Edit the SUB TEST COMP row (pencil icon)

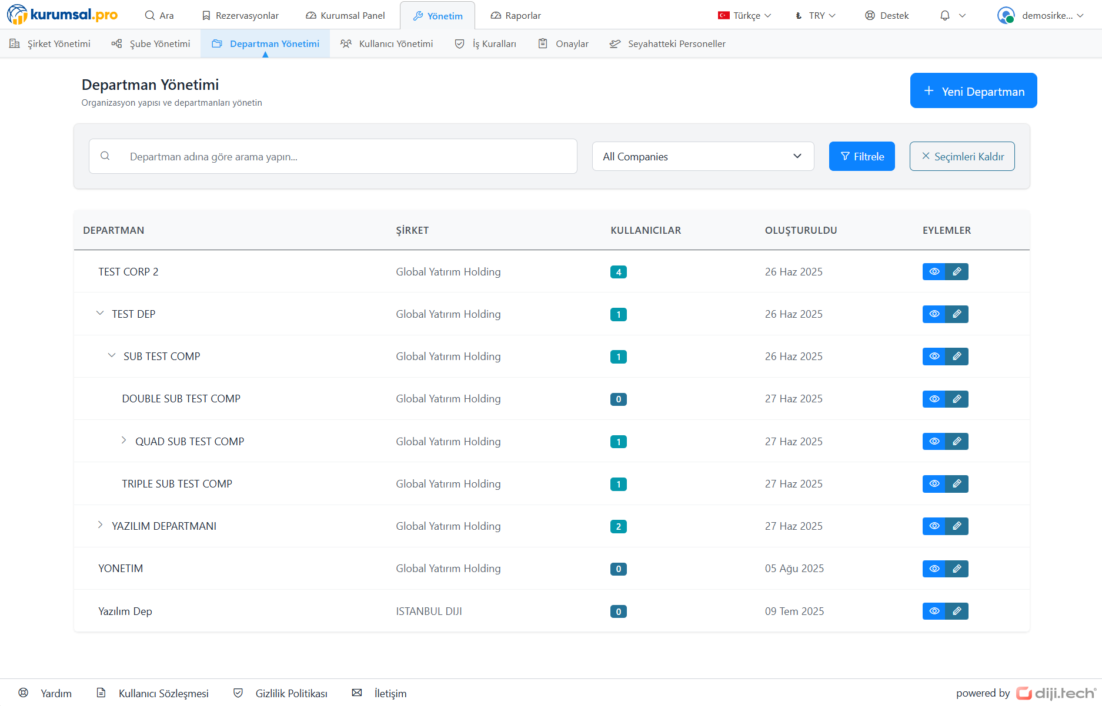tap(957, 356)
